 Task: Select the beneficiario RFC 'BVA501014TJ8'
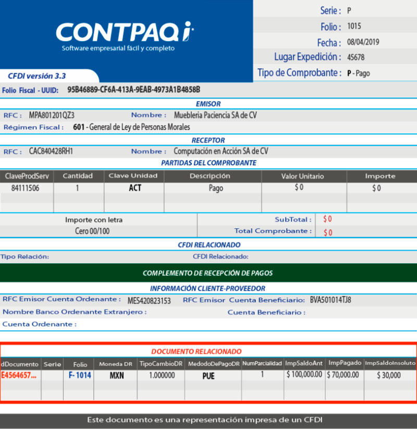(x=330, y=300)
